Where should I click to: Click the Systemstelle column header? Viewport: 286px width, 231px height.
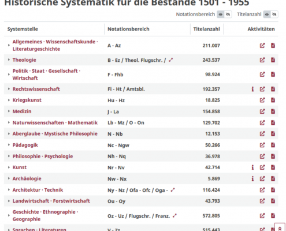[x=23, y=29]
